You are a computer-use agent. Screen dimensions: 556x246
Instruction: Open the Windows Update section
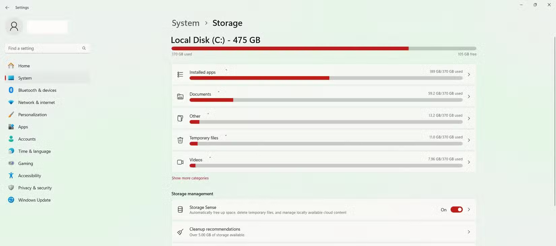point(34,200)
